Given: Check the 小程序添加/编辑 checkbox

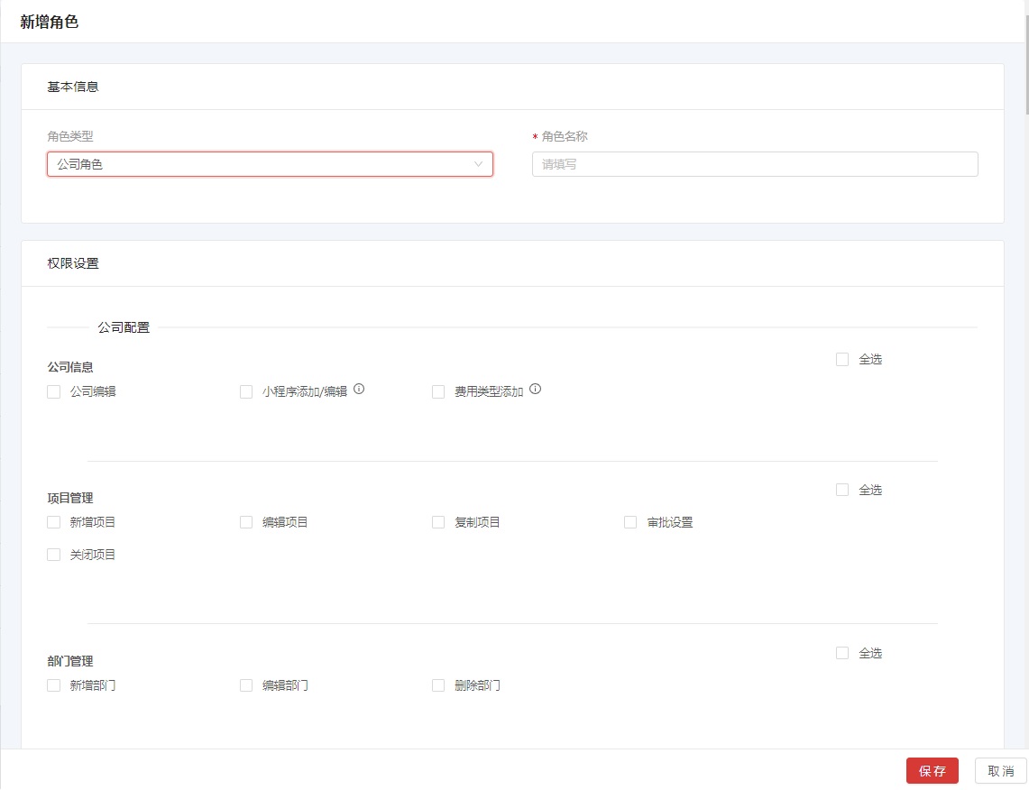Looking at the screenshot, I should 246,391.
